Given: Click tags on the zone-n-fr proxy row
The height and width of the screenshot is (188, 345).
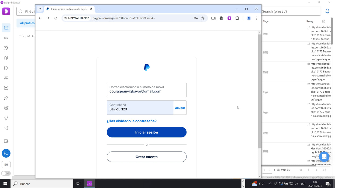Looking at the screenshot, I should click(265, 33).
